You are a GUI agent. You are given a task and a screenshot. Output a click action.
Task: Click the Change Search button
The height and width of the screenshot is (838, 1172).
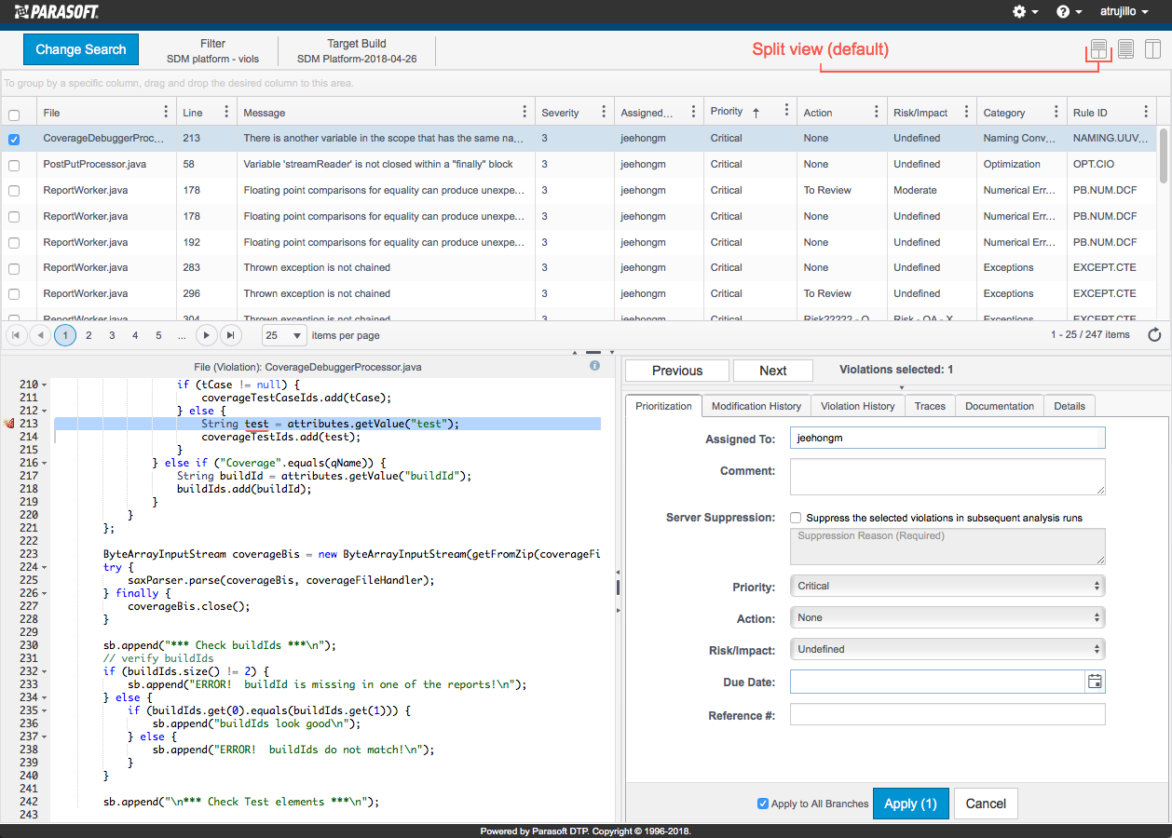click(x=80, y=49)
